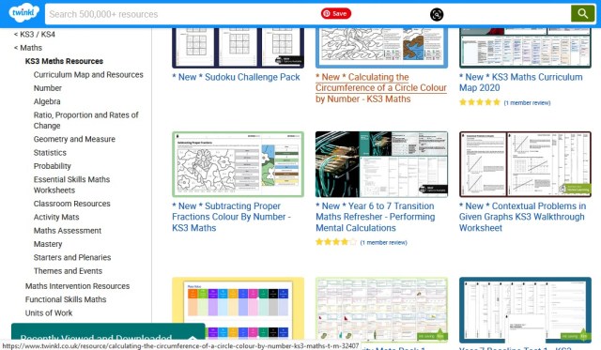Click Circumference colour by number thumbnail
The width and height of the screenshot is (601, 350).
tap(381, 48)
